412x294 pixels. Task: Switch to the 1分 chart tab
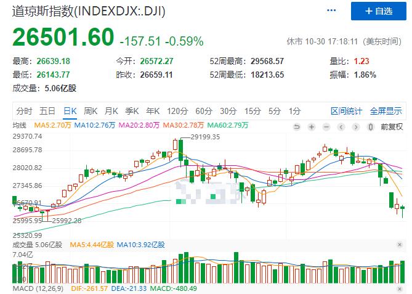click(294, 111)
